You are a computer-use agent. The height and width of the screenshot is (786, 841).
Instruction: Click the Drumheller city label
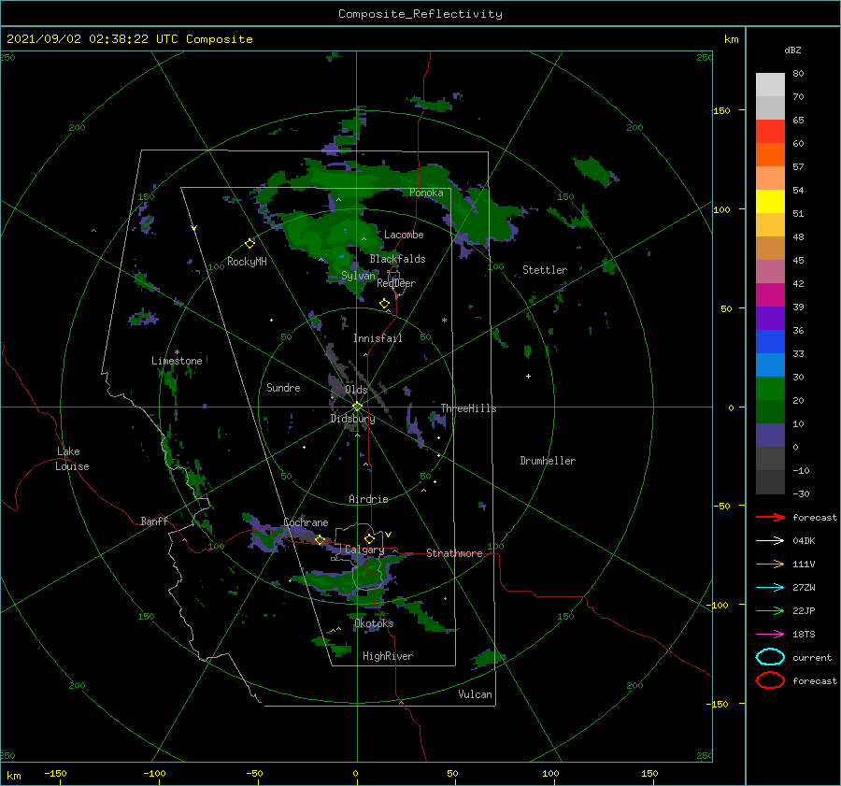(548, 461)
